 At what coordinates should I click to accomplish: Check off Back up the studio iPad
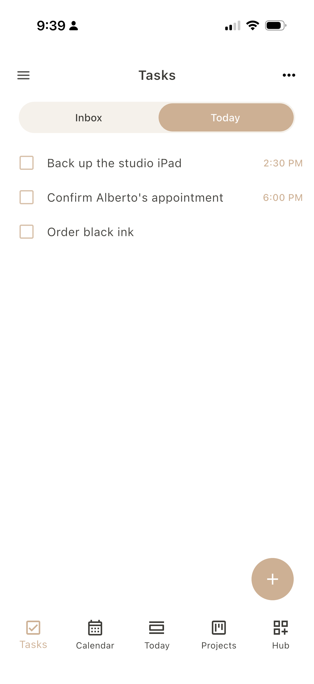(27, 163)
